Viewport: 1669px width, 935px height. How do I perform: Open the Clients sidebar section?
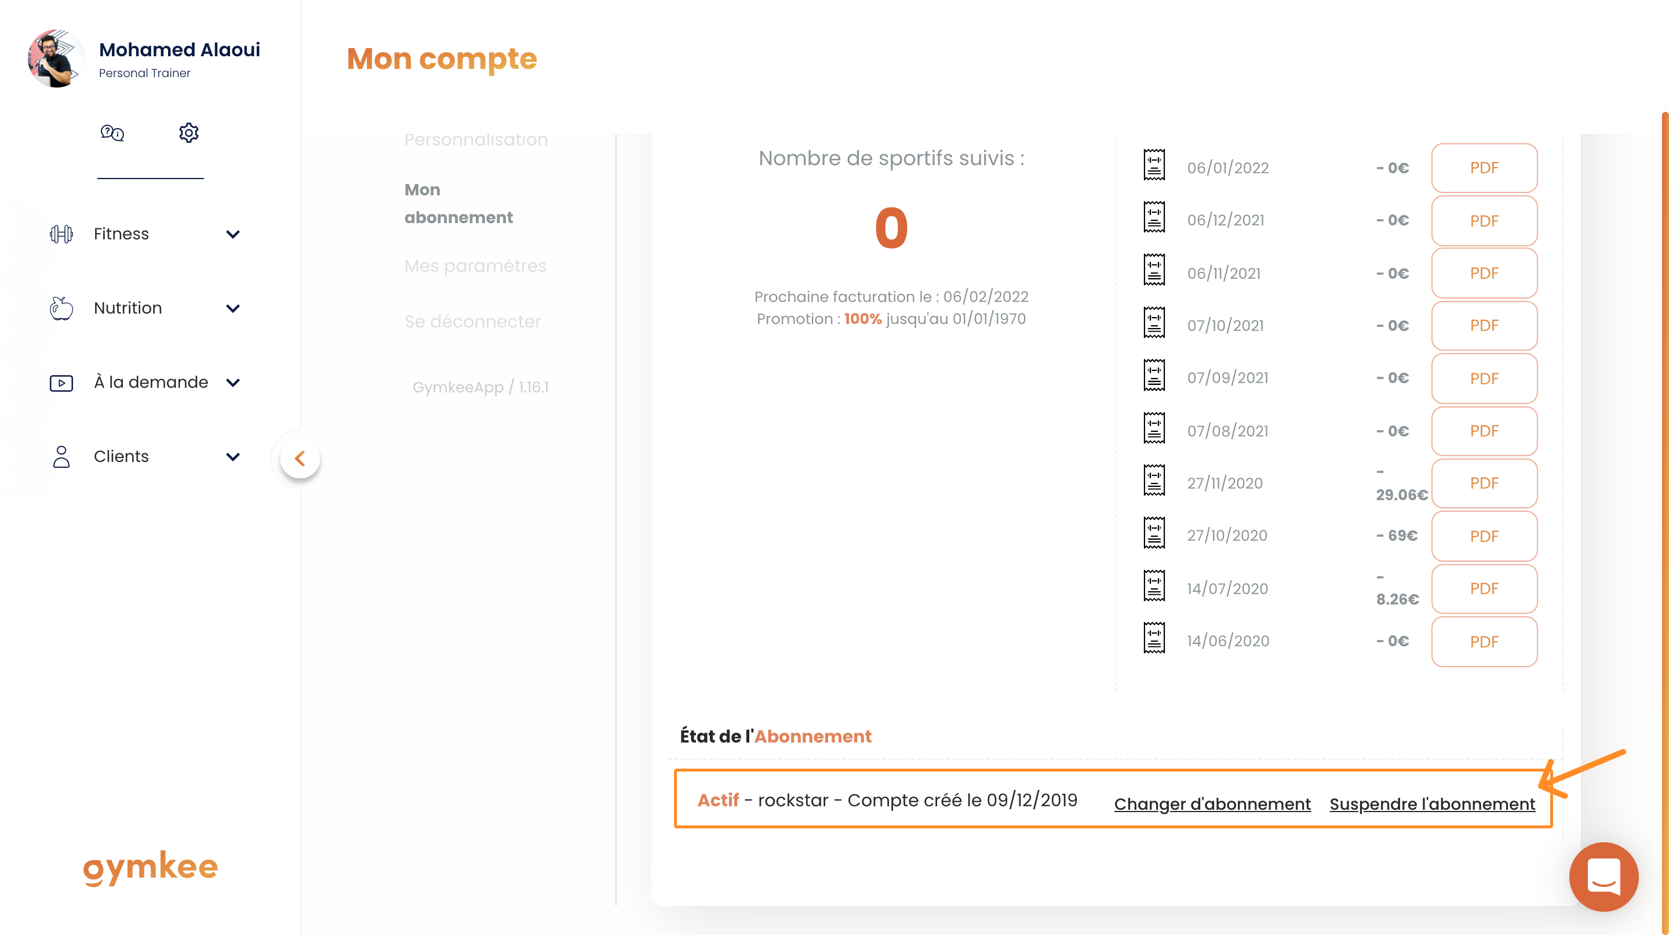(x=145, y=457)
